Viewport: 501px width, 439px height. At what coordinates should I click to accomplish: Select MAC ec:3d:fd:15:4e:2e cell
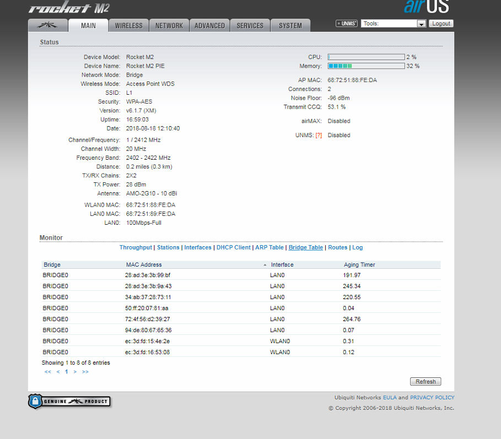pos(147,342)
